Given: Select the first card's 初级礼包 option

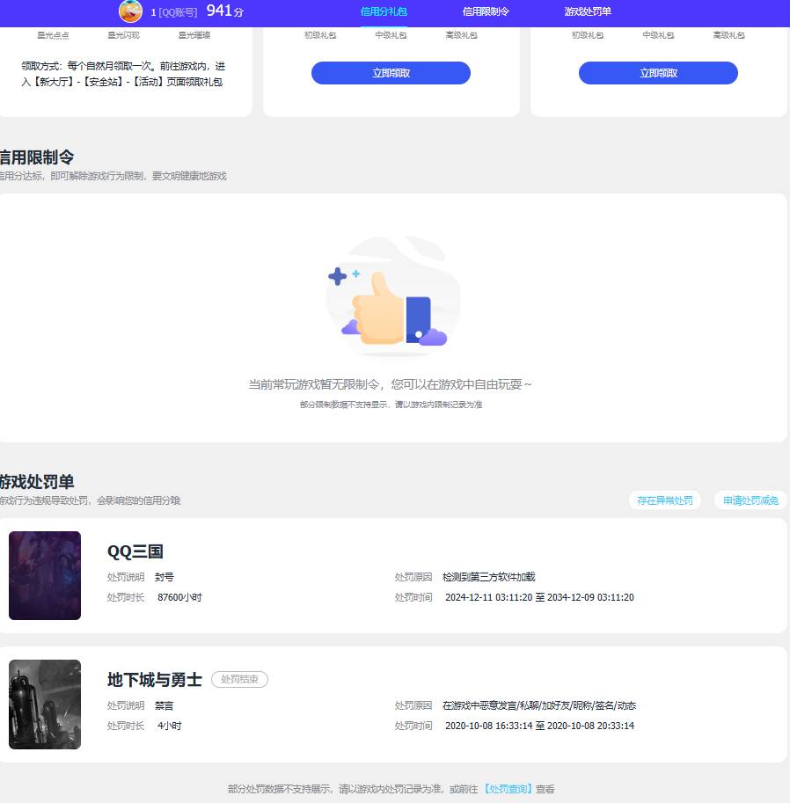Looking at the screenshot, I should 319,35.
